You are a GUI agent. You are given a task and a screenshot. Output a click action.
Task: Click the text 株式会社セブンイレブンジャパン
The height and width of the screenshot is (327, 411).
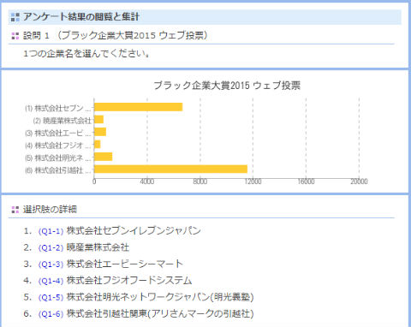[134, 231]
